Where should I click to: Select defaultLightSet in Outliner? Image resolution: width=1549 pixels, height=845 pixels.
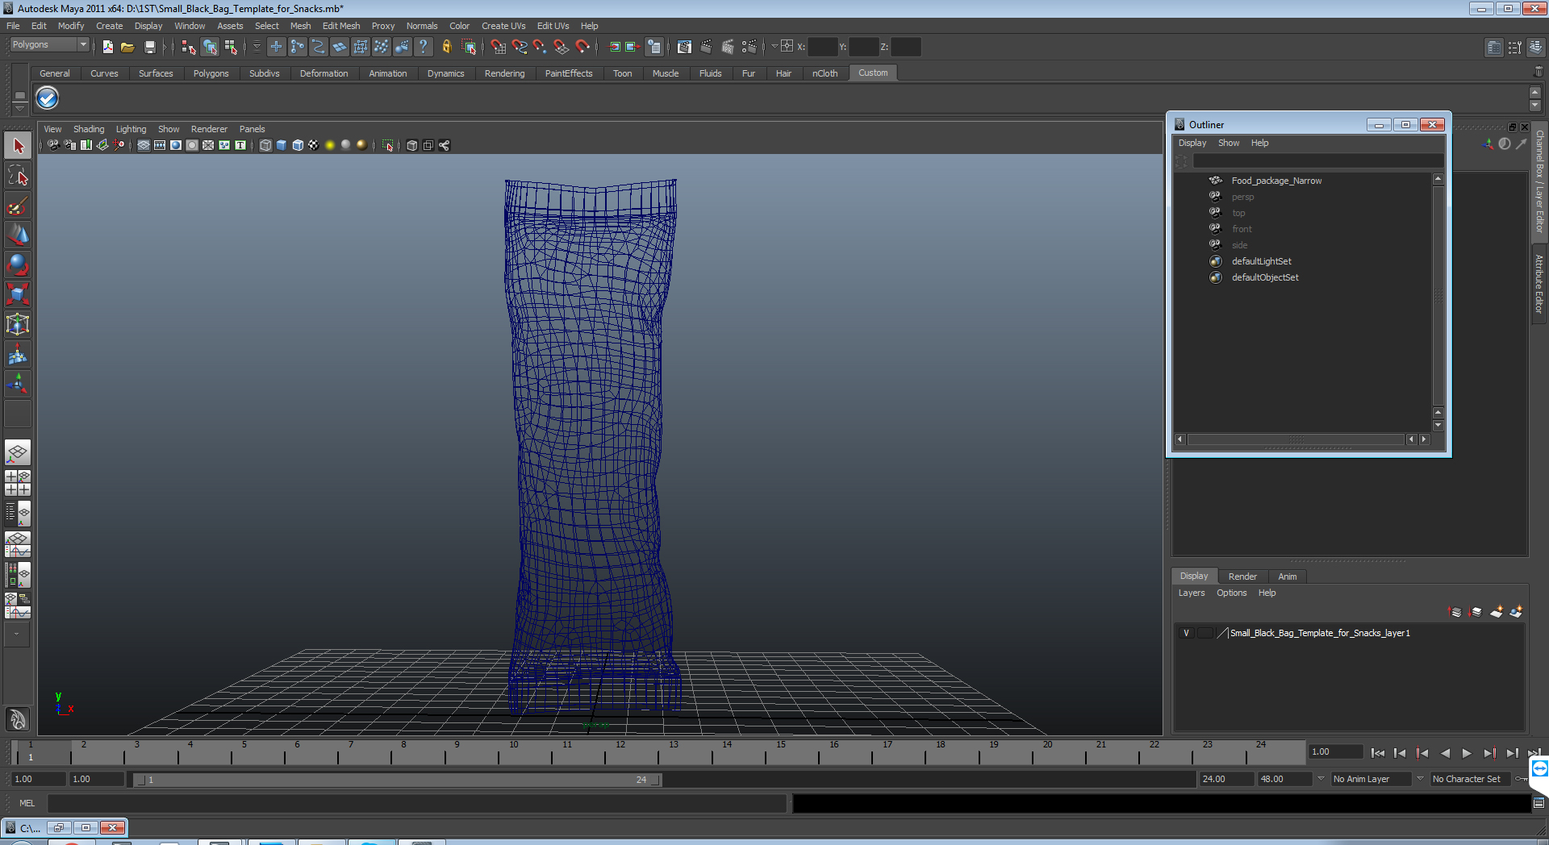[x=1261, y=261]
